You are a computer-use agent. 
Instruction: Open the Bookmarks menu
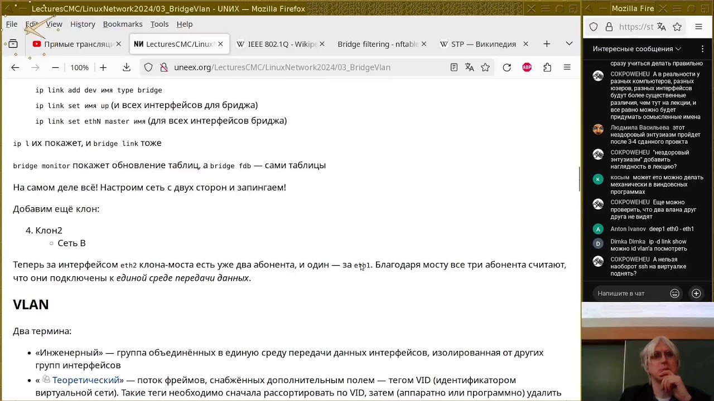(123, 24)
